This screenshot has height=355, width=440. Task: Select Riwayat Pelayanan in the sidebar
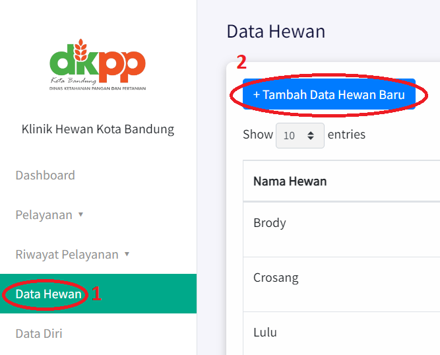(x=67, y=255)
